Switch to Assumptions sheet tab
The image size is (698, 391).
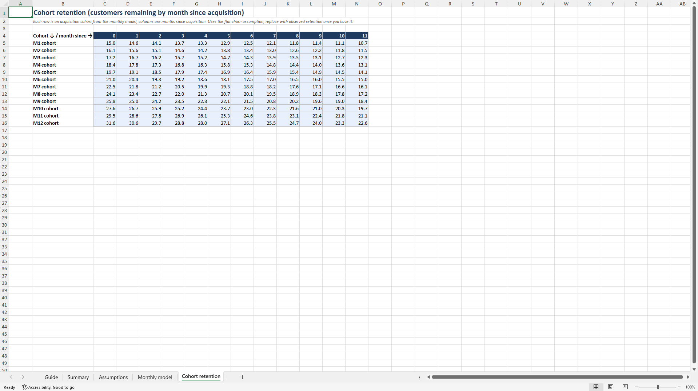[113, 377]
